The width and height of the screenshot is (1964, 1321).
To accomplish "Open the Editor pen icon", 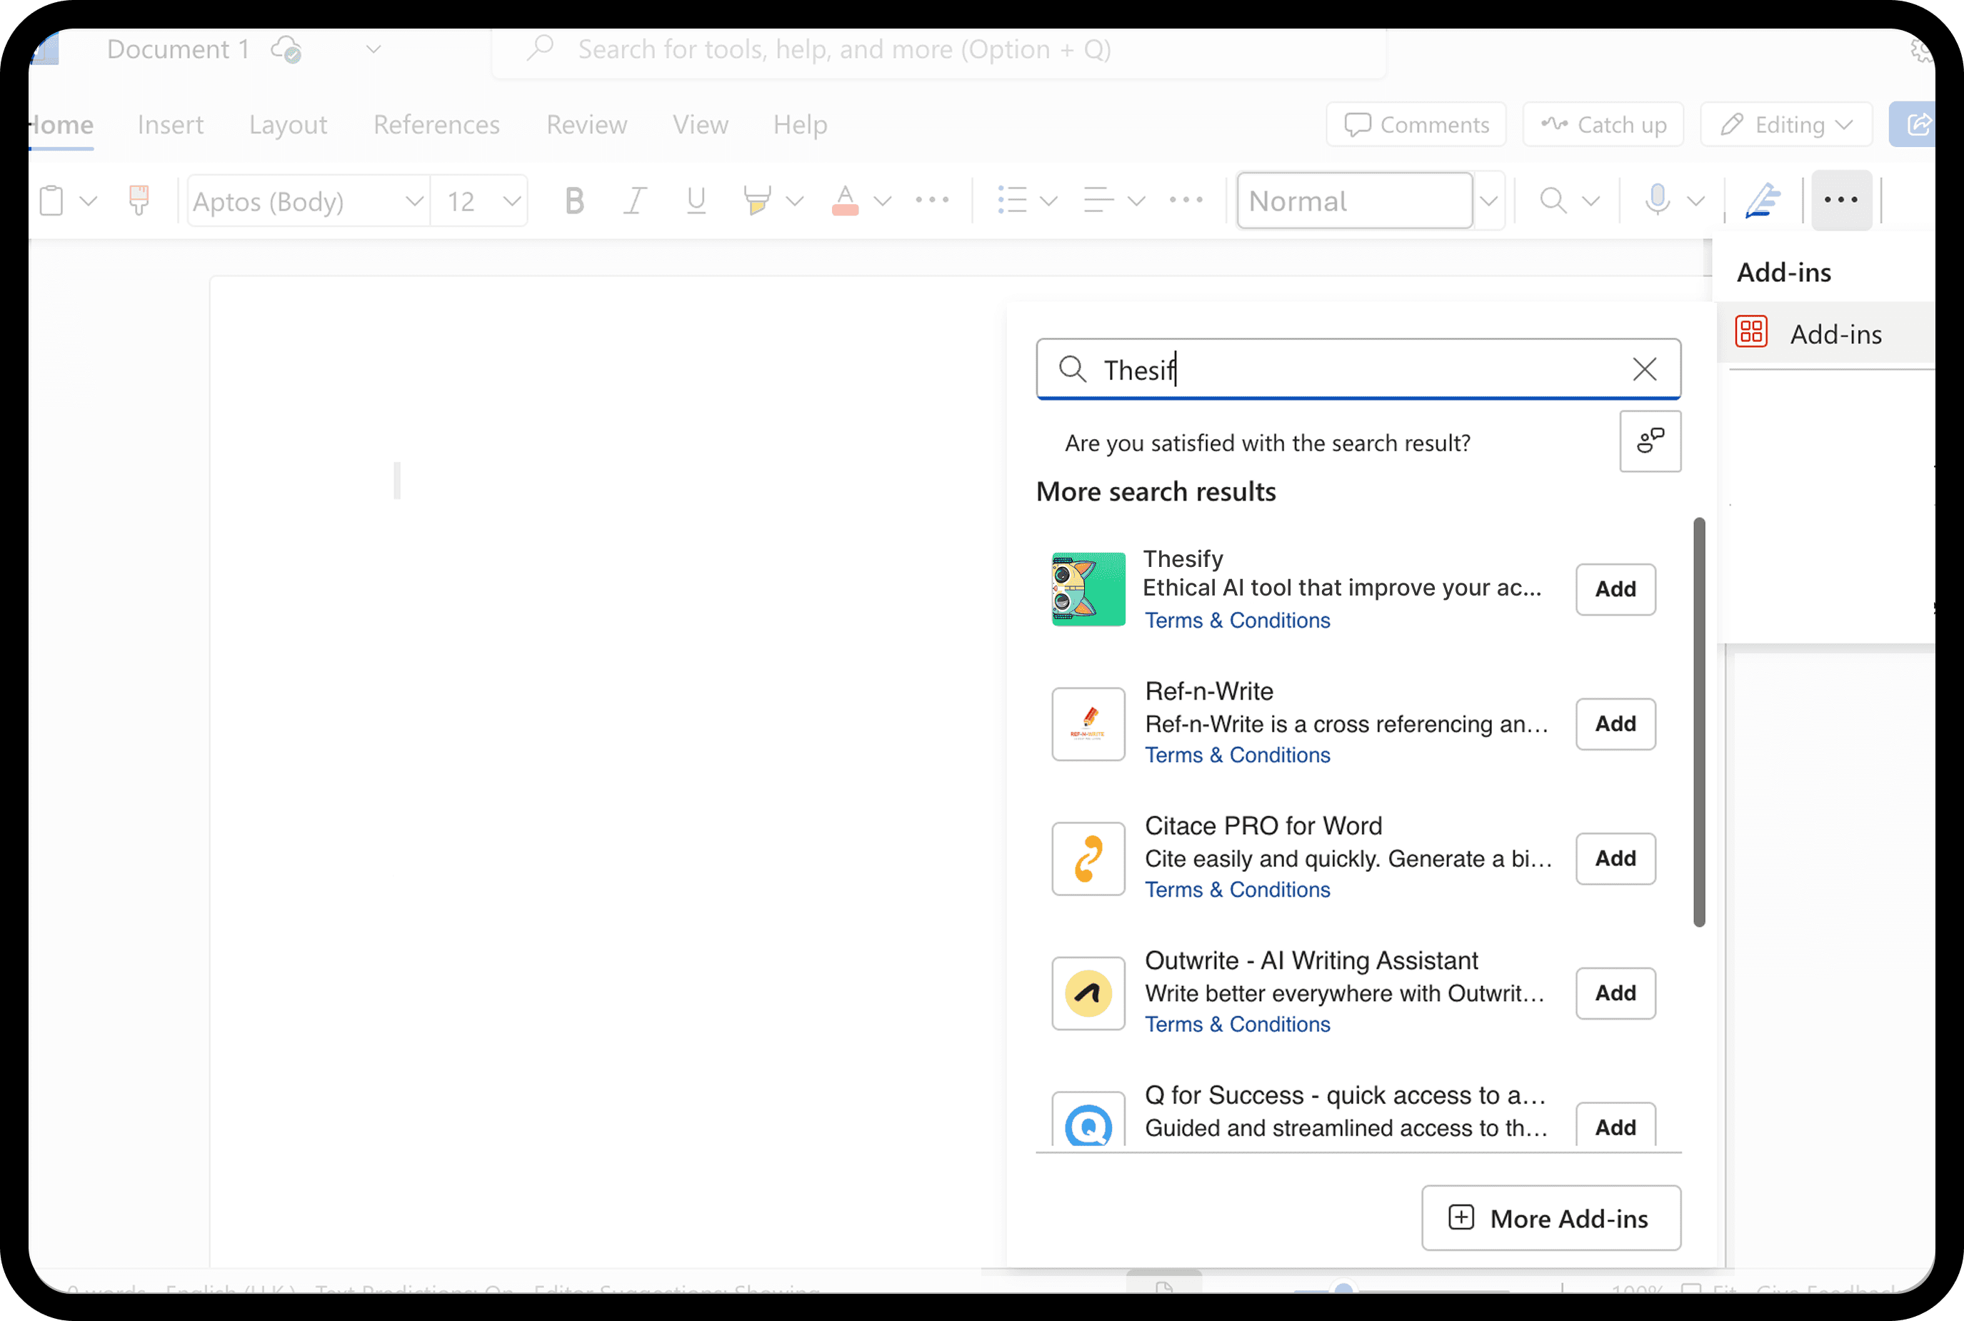I will point(1762,201).
